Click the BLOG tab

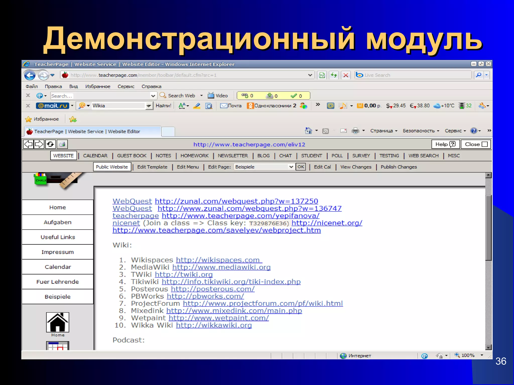(x=264, y=156)
